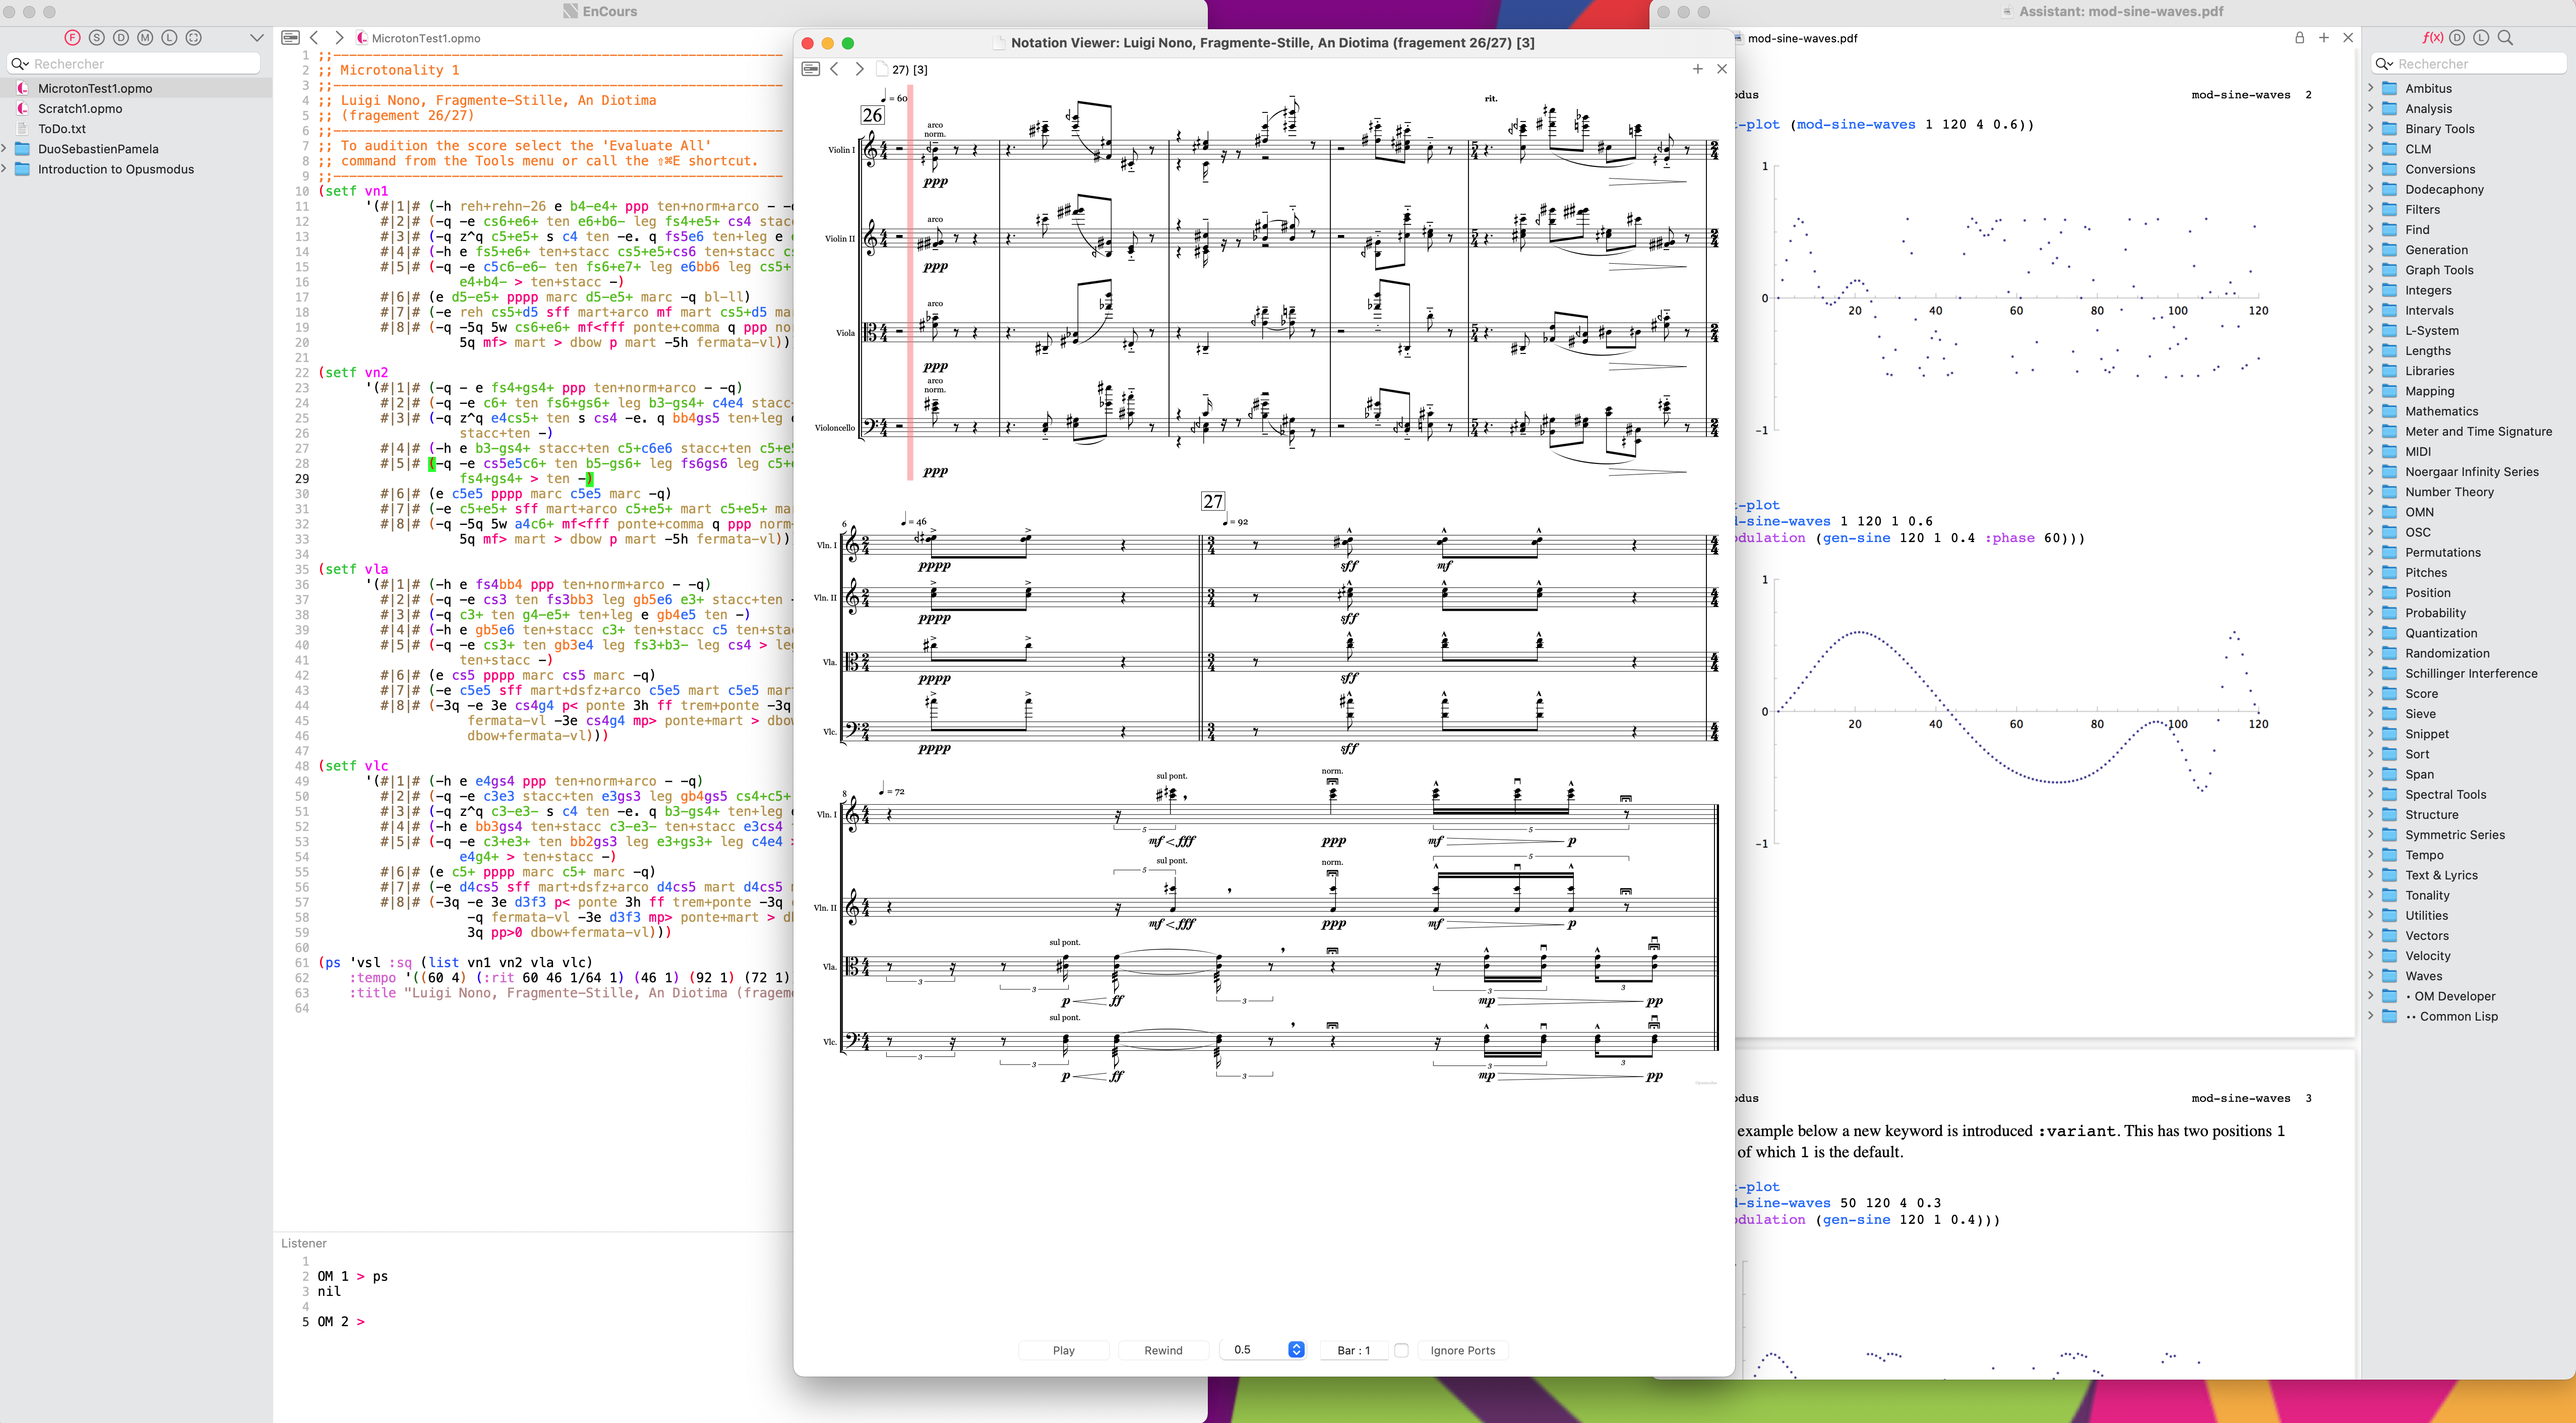This screenshot has height=1423, width=2576.
Task: Expand the Generation folder
Action: pyautogui.click(x=2370, y=249)
